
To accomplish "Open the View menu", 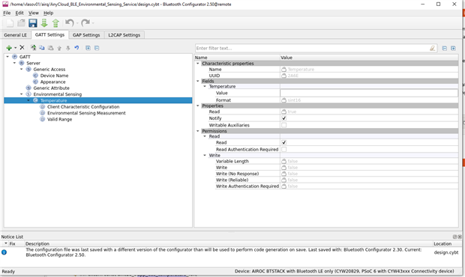I will (x=34, y=13).
